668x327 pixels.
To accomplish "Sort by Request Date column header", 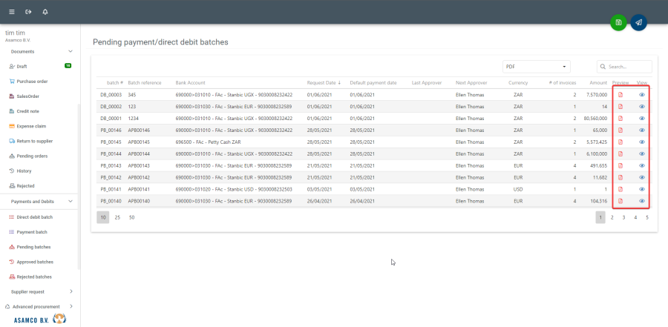I will pyautogui.click(x=323, y=82).
